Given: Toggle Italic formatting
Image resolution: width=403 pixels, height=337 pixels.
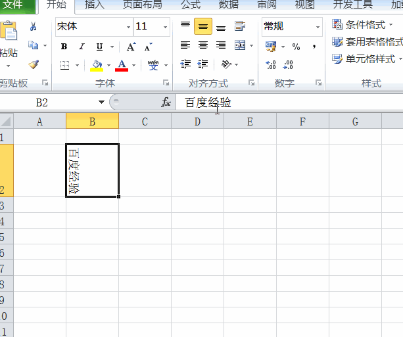Looking at the screenshot, I should pyautogui.click(x=82, y=47).
